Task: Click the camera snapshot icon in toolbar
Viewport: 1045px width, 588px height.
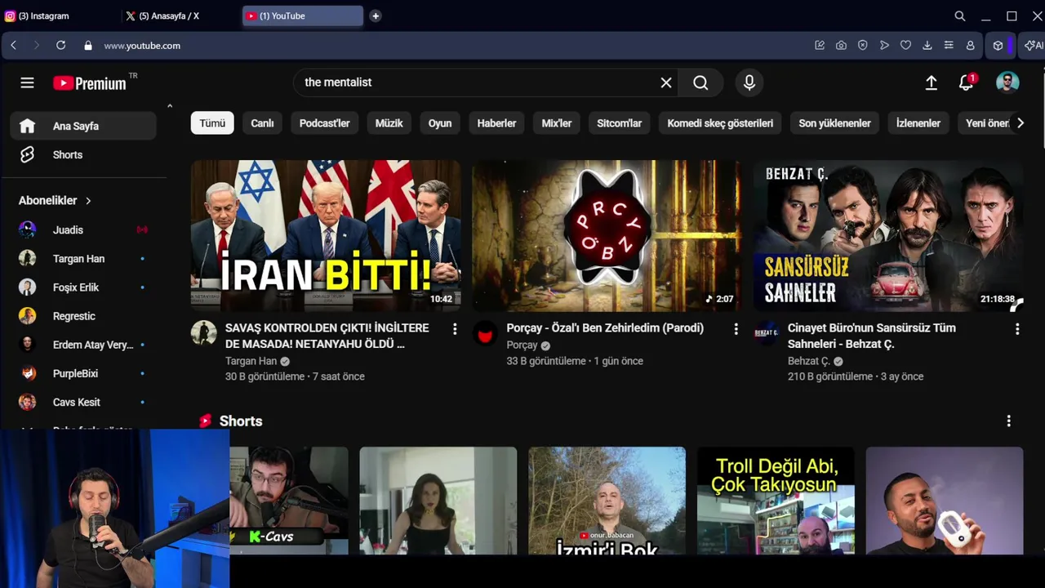Action: (841, 46)
